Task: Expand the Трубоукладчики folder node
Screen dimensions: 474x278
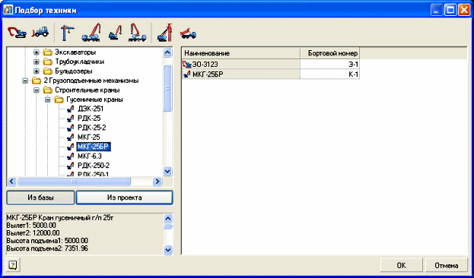Action: pyautogui.click(x=37, y=62)
